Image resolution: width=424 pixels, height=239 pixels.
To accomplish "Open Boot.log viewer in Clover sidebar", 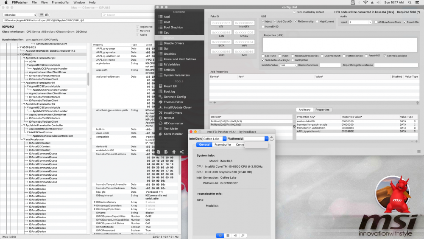I will point(169,92).
